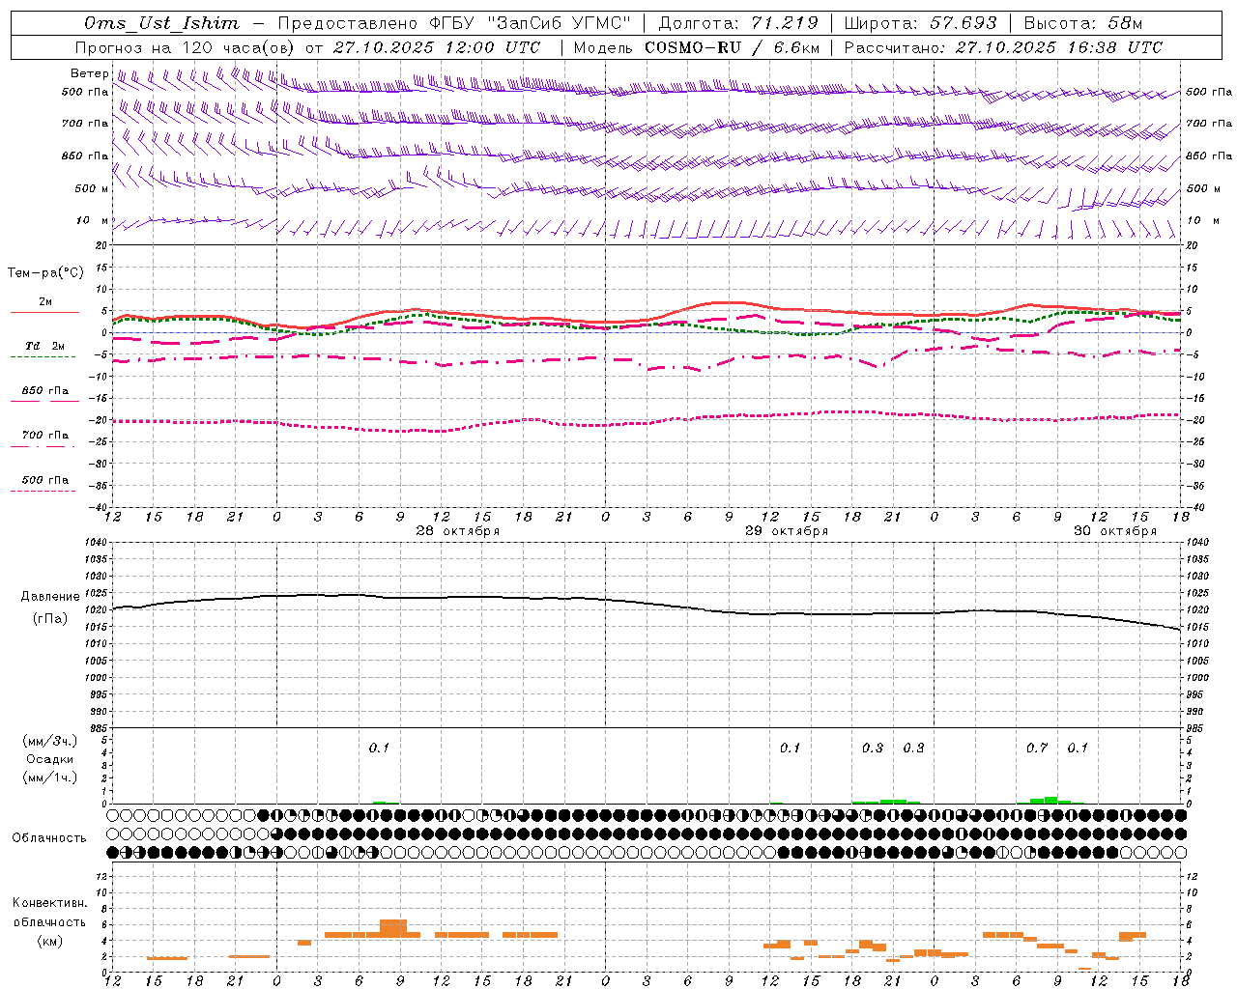Click the model name COSMO-RU / 6.6км
This screenshot has height=989, width=1237.
point(733,47)
